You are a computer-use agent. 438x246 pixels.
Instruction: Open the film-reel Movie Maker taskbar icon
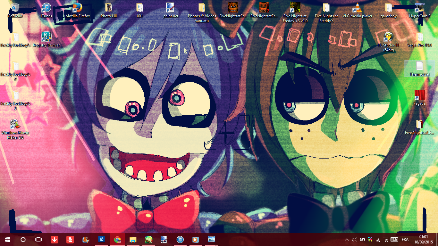coord(86,240)
